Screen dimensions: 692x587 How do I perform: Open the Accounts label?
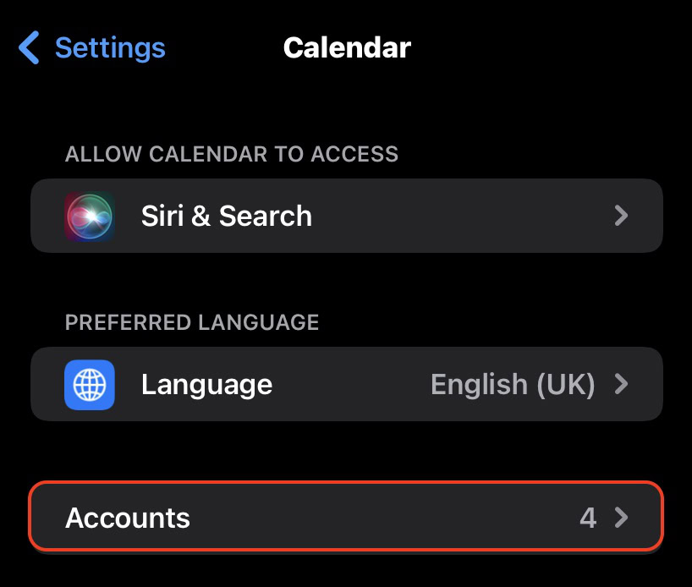click(x=128, y=518)
